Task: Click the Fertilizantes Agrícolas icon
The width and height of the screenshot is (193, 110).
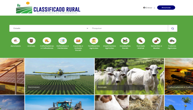Action: 94,41
